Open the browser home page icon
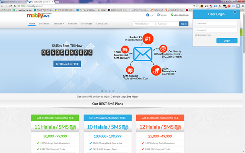This screenshot has height=153, width=245. pos(15,6)
